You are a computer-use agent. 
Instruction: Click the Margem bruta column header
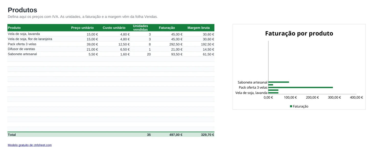click(199, 28)
